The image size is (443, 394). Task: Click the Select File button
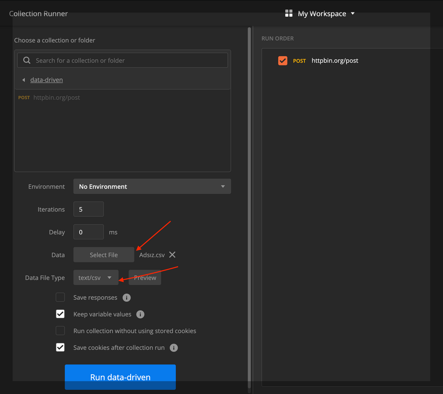point(103,255)
